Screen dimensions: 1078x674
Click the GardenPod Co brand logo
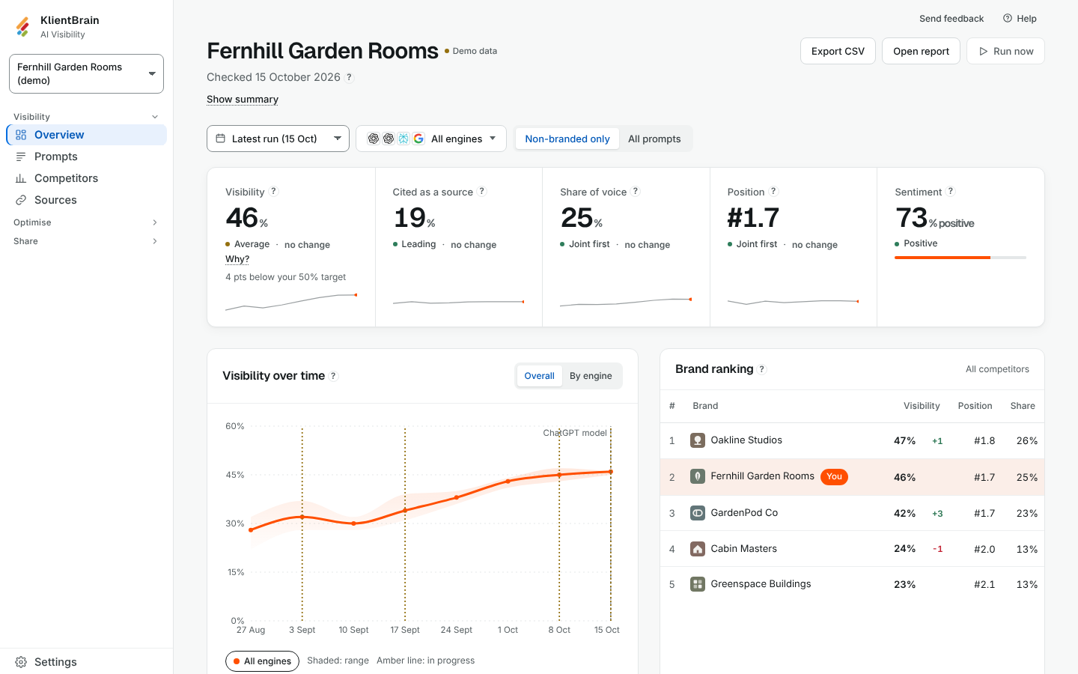point(698,513)
